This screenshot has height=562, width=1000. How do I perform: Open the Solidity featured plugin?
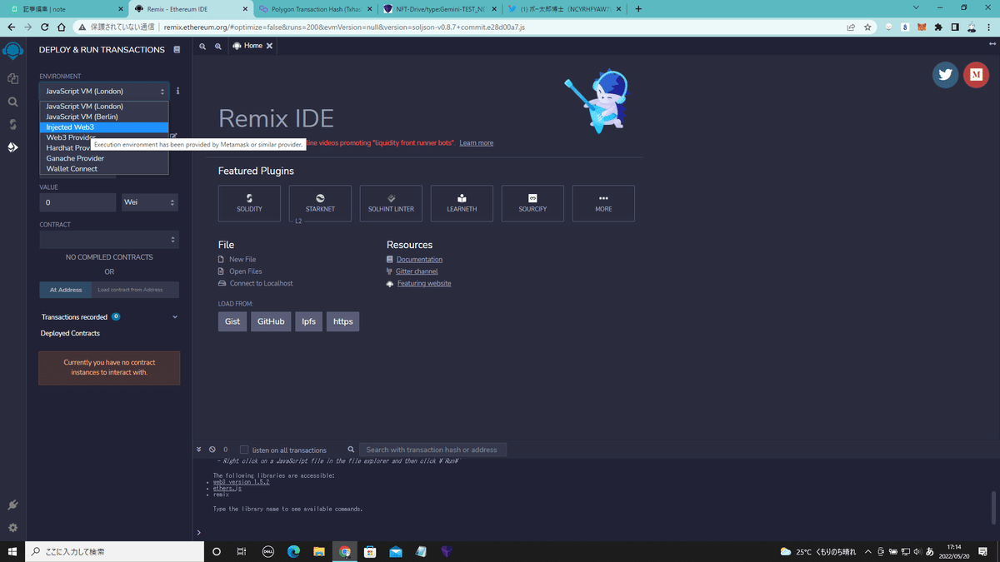point(249,203)
